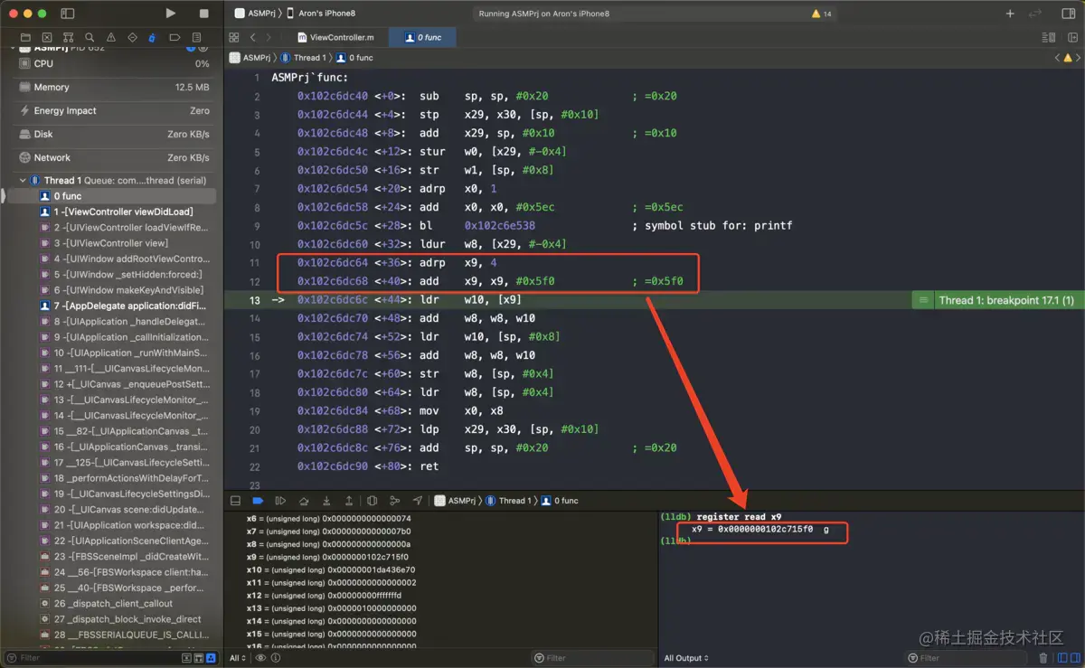Hide the debug area
Screen dimensions: 1085x668
235,500
